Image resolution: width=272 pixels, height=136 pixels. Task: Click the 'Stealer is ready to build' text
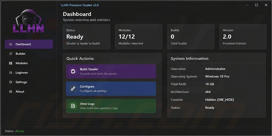pos(83,43)
